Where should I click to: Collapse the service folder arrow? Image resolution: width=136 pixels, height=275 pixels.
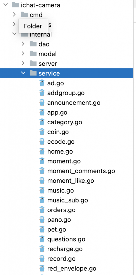23,73
